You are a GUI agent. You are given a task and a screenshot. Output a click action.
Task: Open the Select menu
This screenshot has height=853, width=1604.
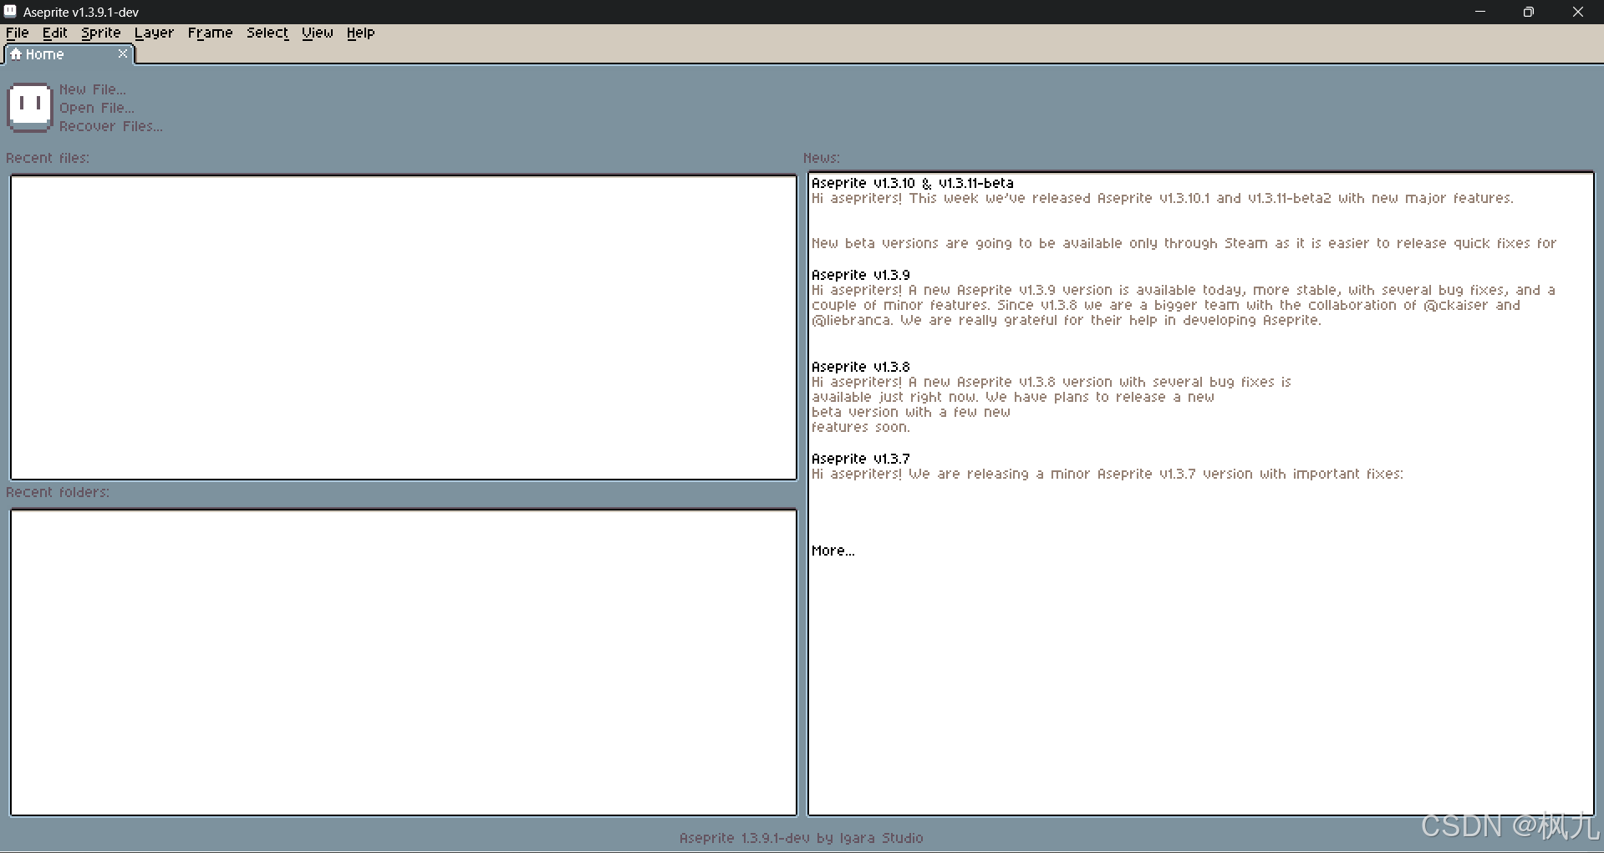point(267,33)
